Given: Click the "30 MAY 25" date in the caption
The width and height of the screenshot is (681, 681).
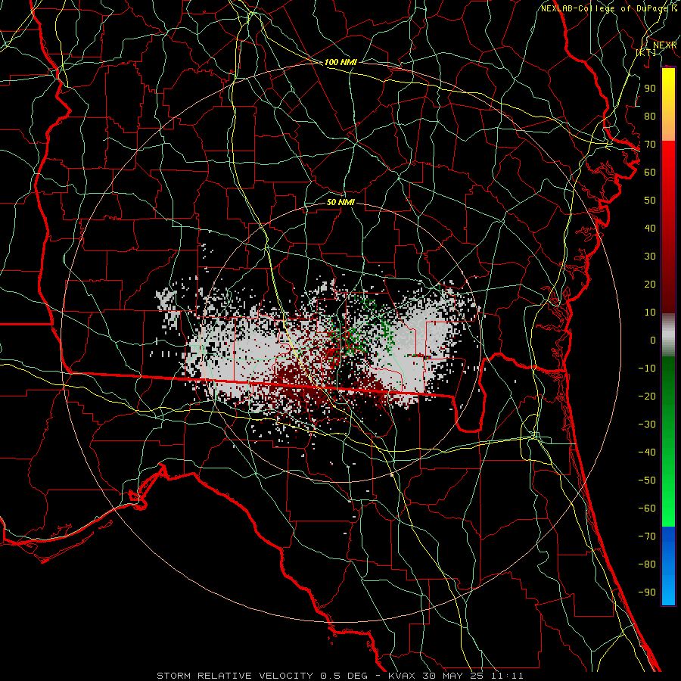Looking at the screenshot, I should point(452,676).
